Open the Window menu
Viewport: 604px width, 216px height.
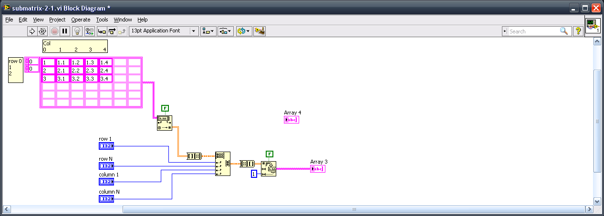point(123,20)
